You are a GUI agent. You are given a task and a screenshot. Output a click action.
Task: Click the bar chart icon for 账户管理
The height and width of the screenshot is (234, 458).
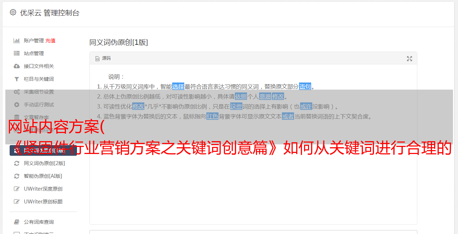click(x=16, y=41)
